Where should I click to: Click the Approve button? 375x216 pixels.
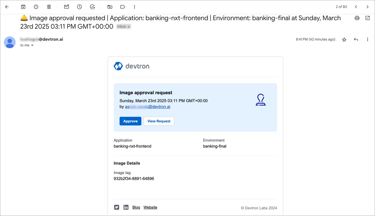130,121
